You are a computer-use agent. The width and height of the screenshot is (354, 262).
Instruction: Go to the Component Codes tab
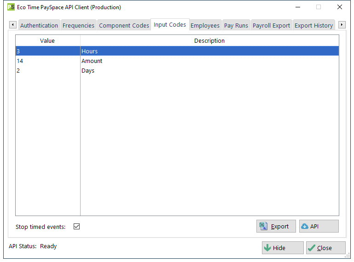pyautogui.click(x=124, y=25)
